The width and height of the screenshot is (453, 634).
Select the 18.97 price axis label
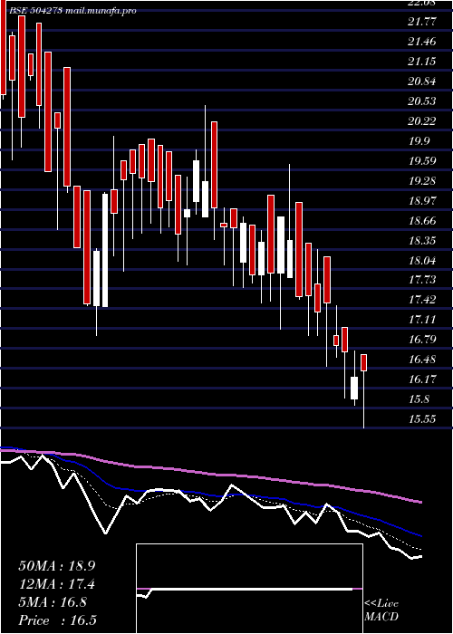point(422,201)
